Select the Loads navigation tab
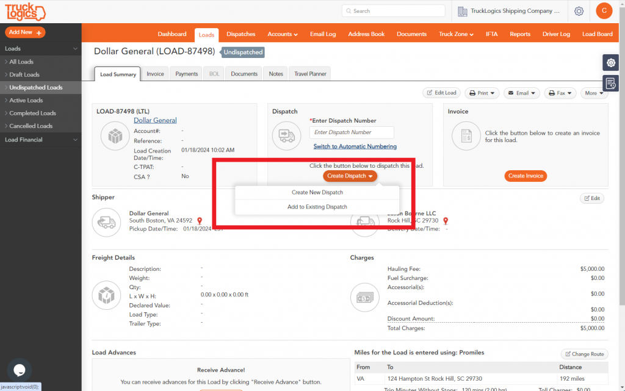This screenshot has width=625, height=391. pos(206,35)
